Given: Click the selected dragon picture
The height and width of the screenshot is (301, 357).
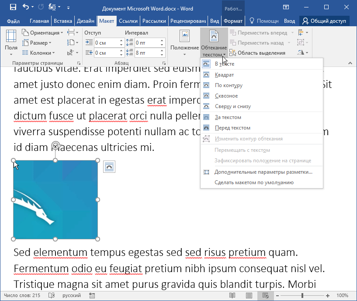Looking at the screenshot, I should [55, 200].
